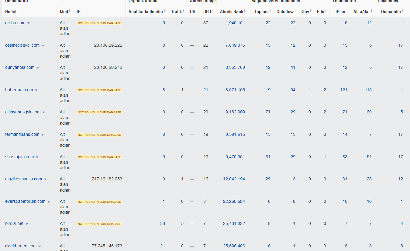Sort by Trafik column header
The height and width of the screenshot is (251, 410).
coord(176,12)
